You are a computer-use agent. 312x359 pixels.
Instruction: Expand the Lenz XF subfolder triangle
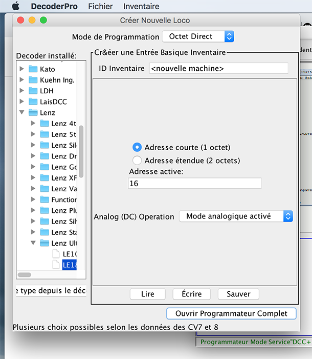coord(33,177)
